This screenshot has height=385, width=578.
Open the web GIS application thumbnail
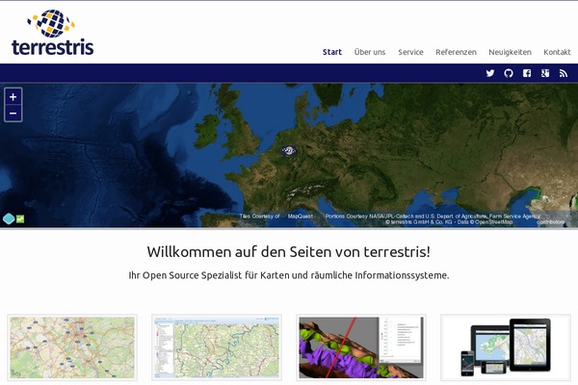tap(217, 347)
